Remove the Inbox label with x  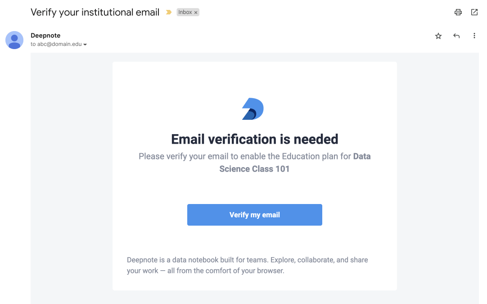(196, 13)
